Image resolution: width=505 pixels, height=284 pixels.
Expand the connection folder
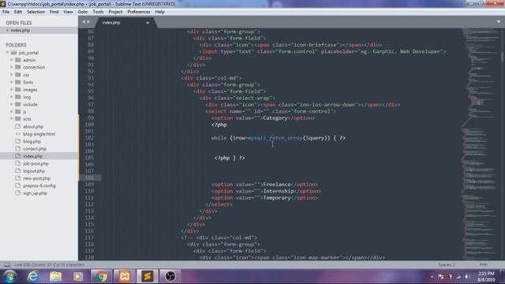(11, 67)
